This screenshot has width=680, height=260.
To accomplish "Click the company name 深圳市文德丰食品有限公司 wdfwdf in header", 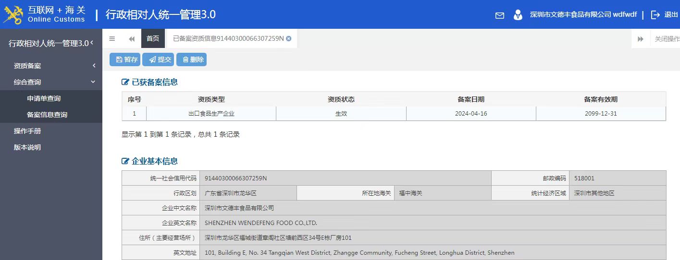I will [583, 15].
